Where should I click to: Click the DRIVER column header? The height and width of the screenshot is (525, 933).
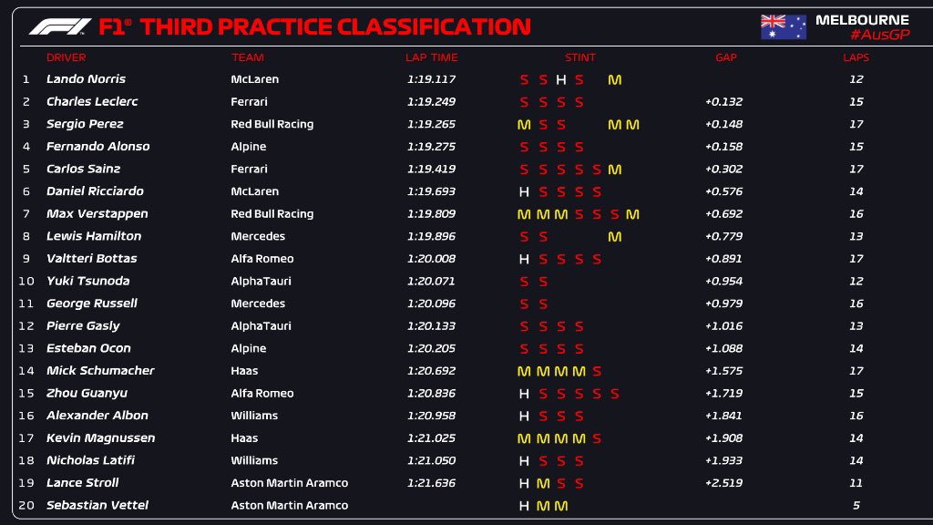(x=66, y=57)
